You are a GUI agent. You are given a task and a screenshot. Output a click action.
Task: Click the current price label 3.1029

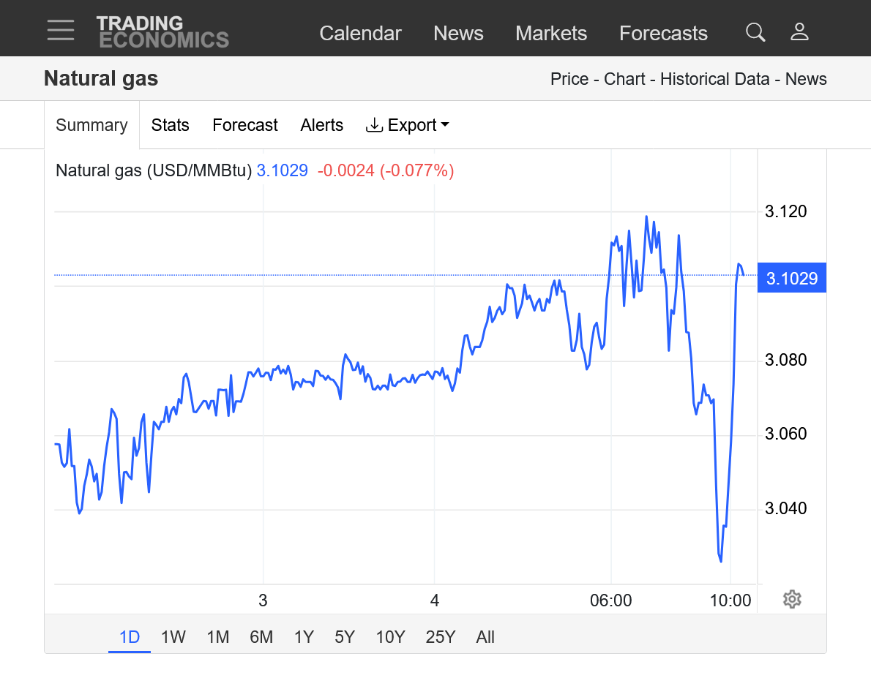(791, 278)
